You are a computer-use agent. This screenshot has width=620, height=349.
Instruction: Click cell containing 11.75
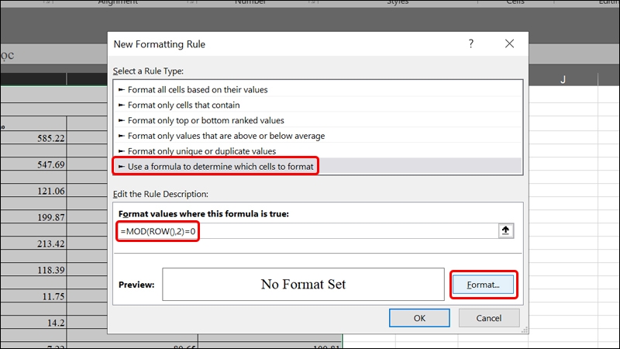pyautogui.click(x=33, y=296)
